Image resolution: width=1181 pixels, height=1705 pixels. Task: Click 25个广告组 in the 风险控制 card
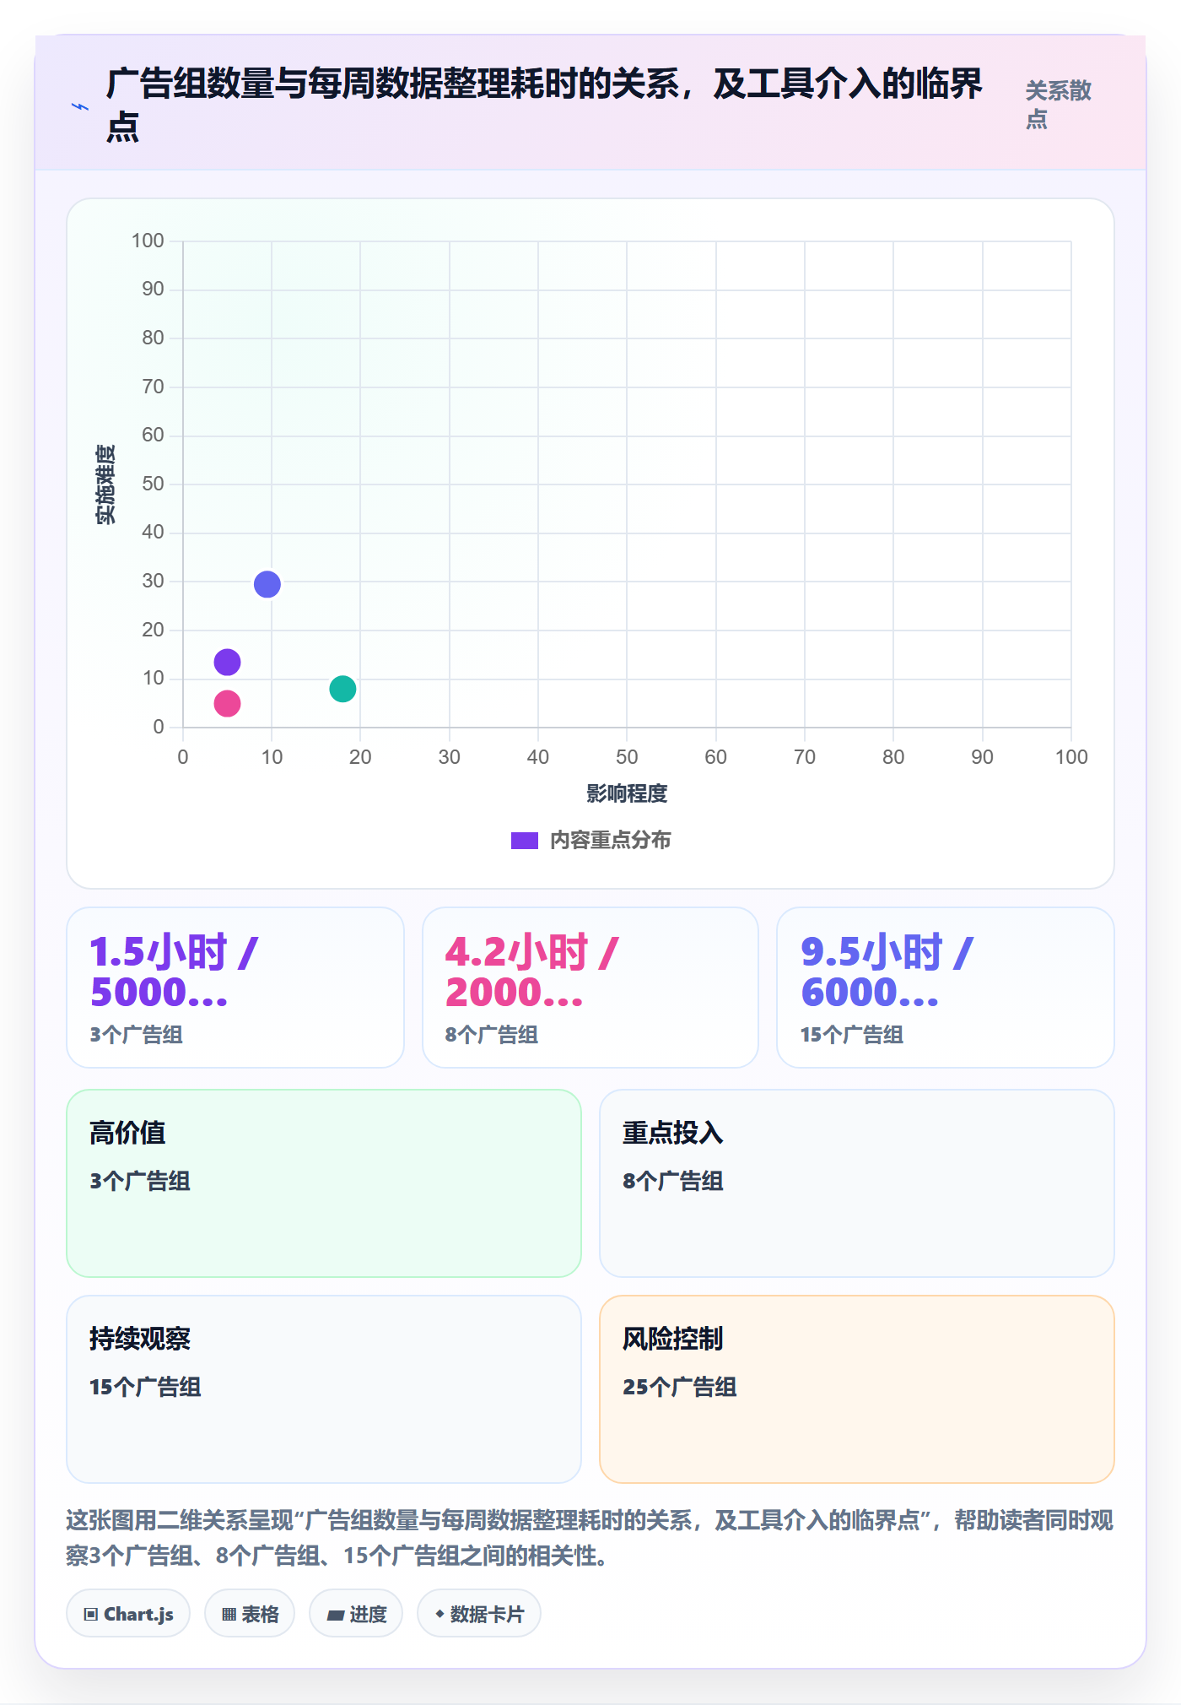680,1387
